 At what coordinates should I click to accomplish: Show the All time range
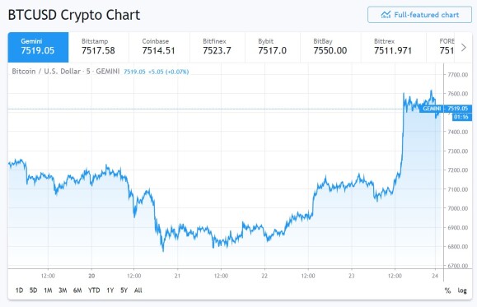pos(138,291)
